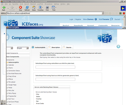Open the View menu
The image size is (126, 105).
tap(6, 4)
